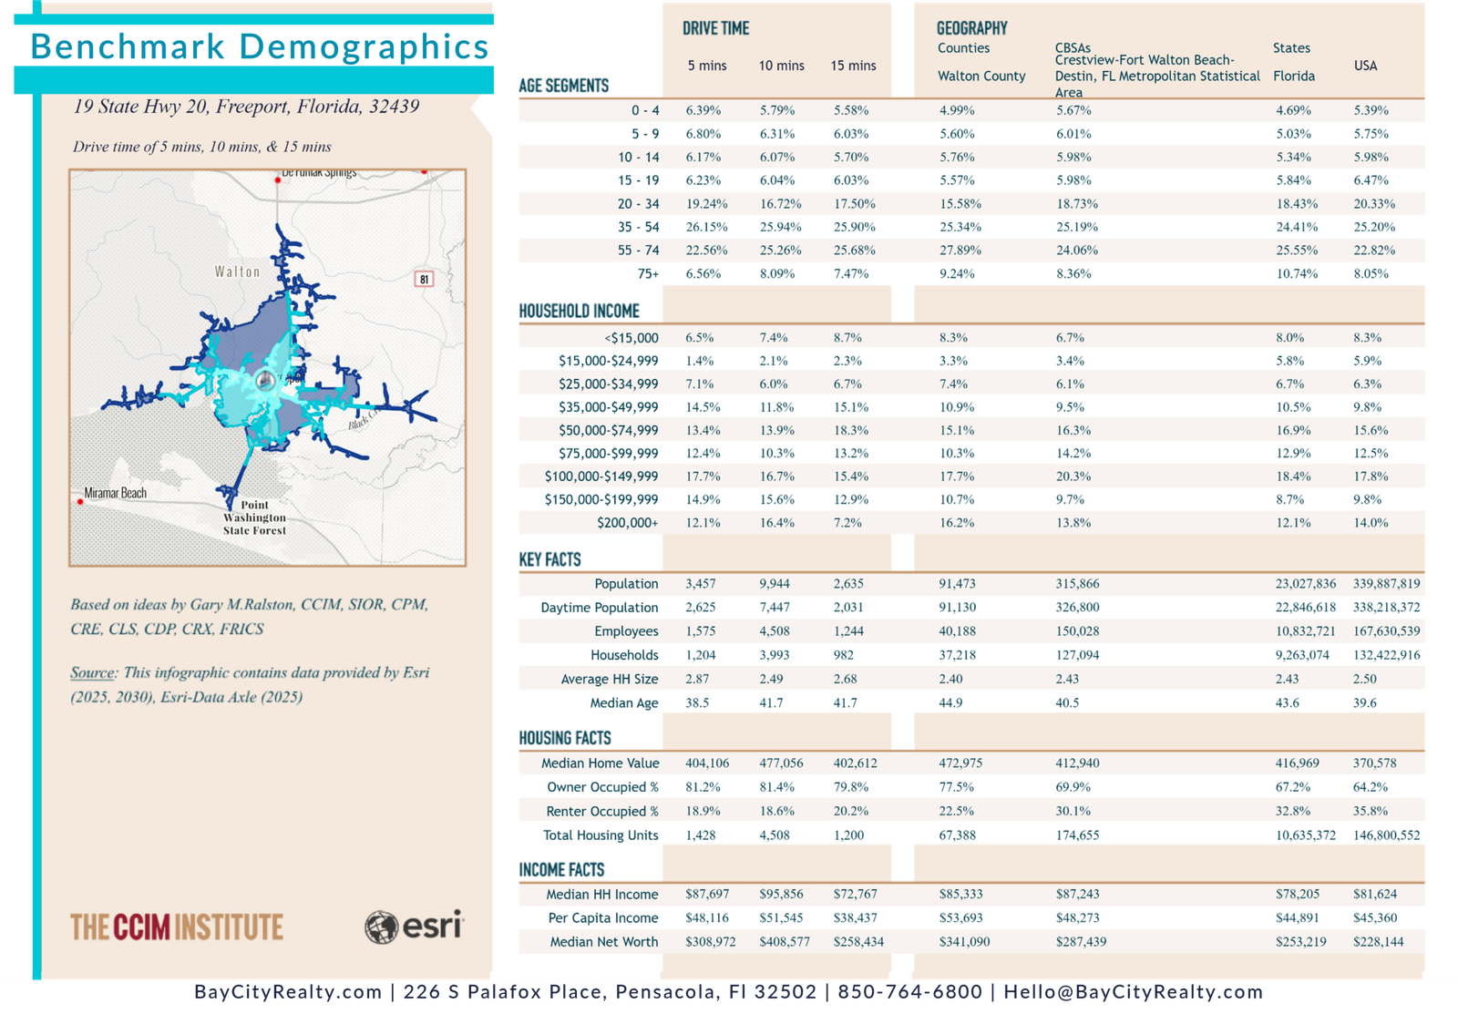Click the Walton County column header
Viewport: 1458px width, 1014px height.
click(981, 76)
